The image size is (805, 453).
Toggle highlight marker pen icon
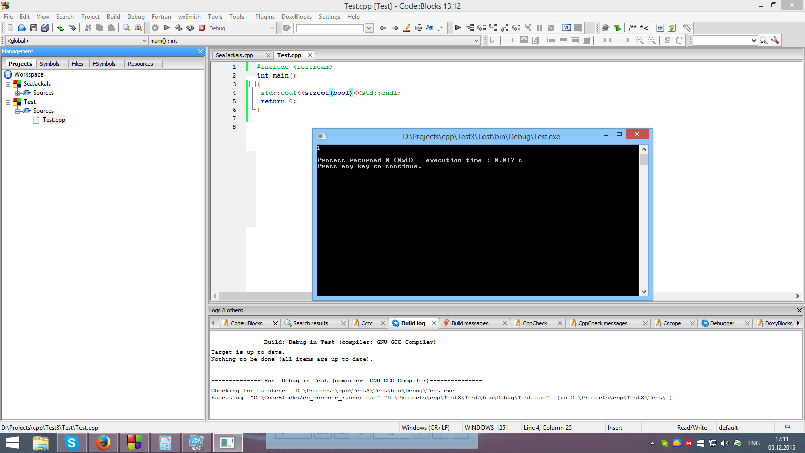pos(407,28)
